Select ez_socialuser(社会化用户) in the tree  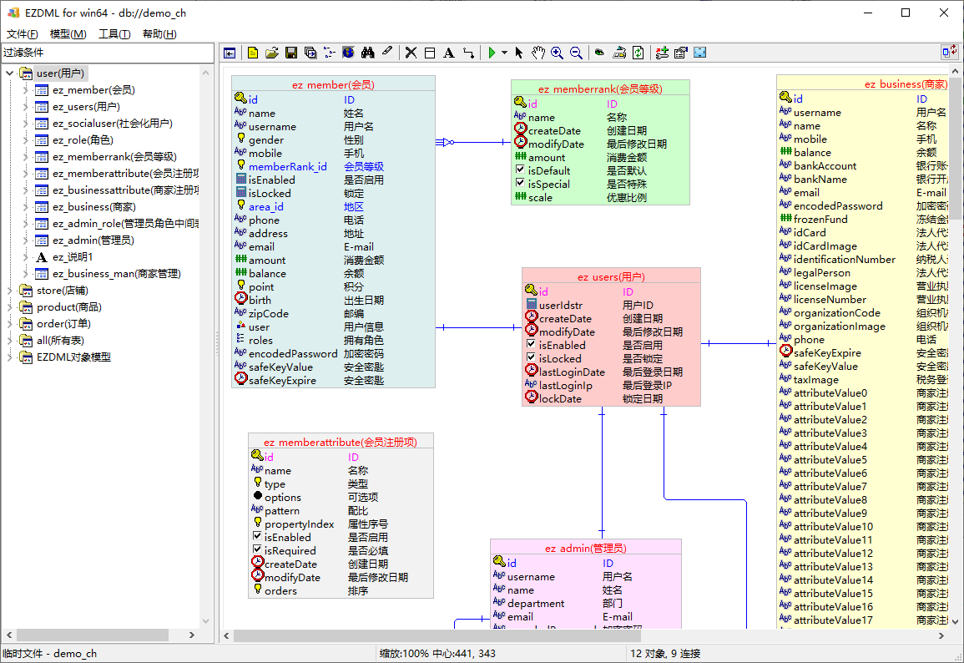point(113,124)
